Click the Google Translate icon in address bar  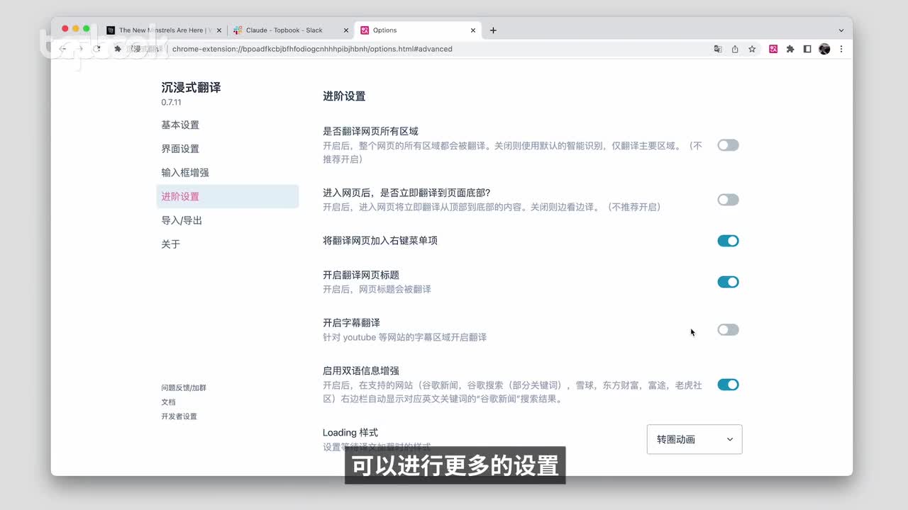click(x=718, y=49)
